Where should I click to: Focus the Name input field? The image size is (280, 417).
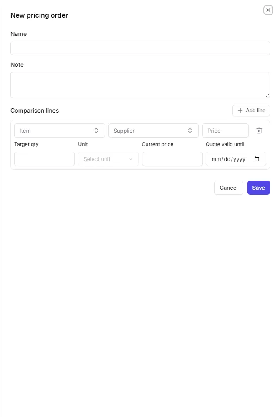click(x=140, y=48)
